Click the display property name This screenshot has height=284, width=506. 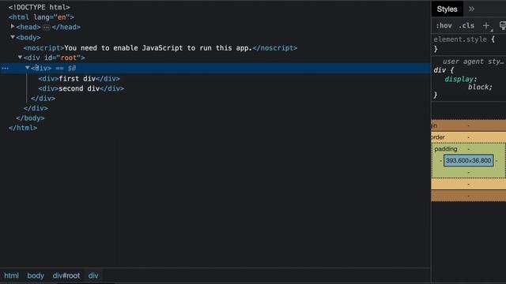[459, 79]
